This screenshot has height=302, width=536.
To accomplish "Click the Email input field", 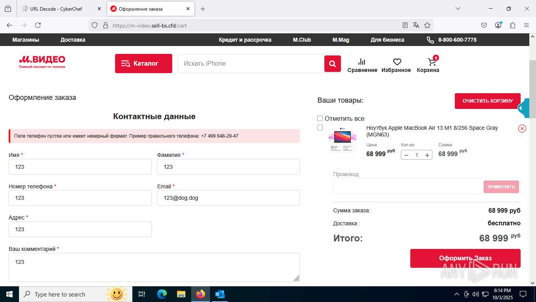I will tap(229, 198).
